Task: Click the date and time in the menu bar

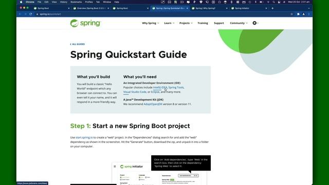Action: point(299,2)
